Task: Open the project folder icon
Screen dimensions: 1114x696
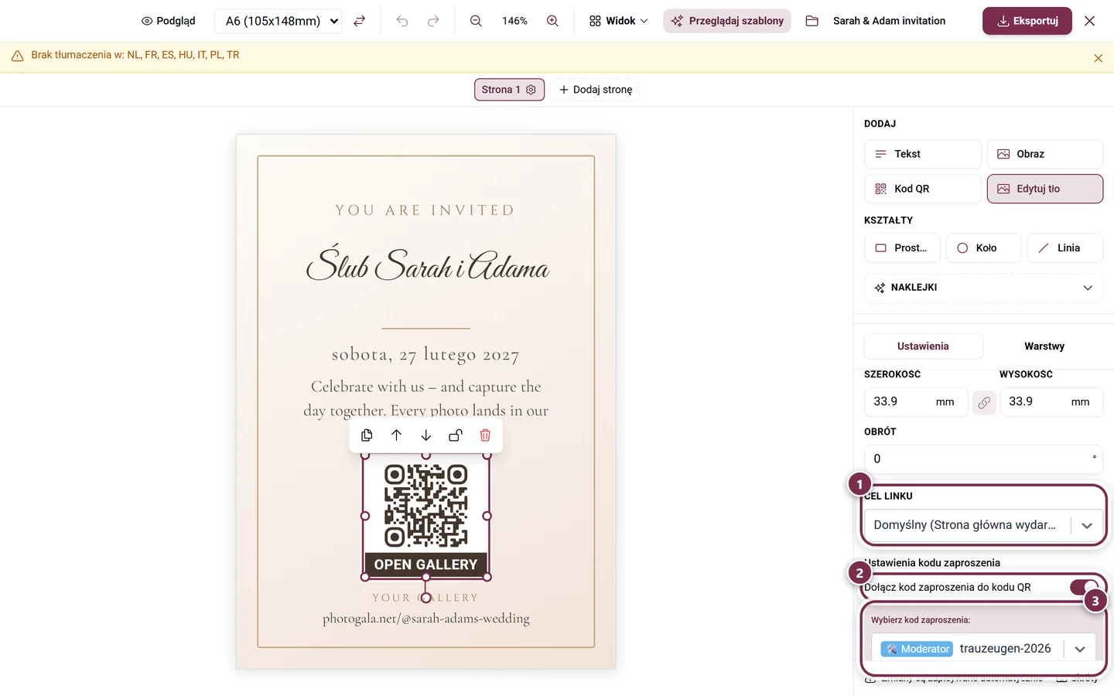Action: click(x=812, y=21)
